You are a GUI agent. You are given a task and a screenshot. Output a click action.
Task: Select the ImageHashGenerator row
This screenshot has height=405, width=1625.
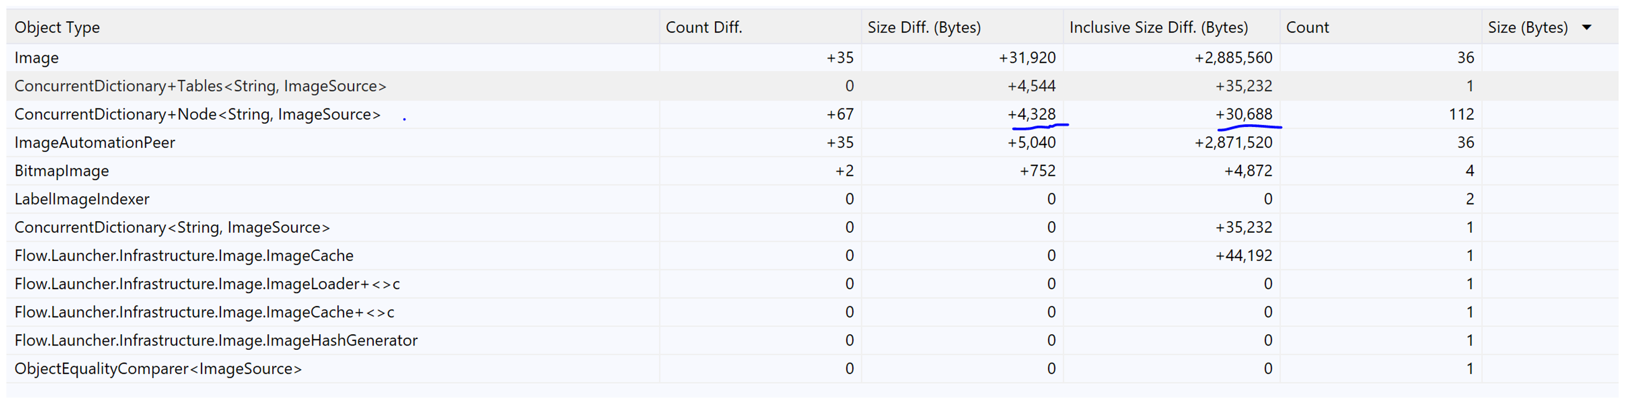point(812,341)
